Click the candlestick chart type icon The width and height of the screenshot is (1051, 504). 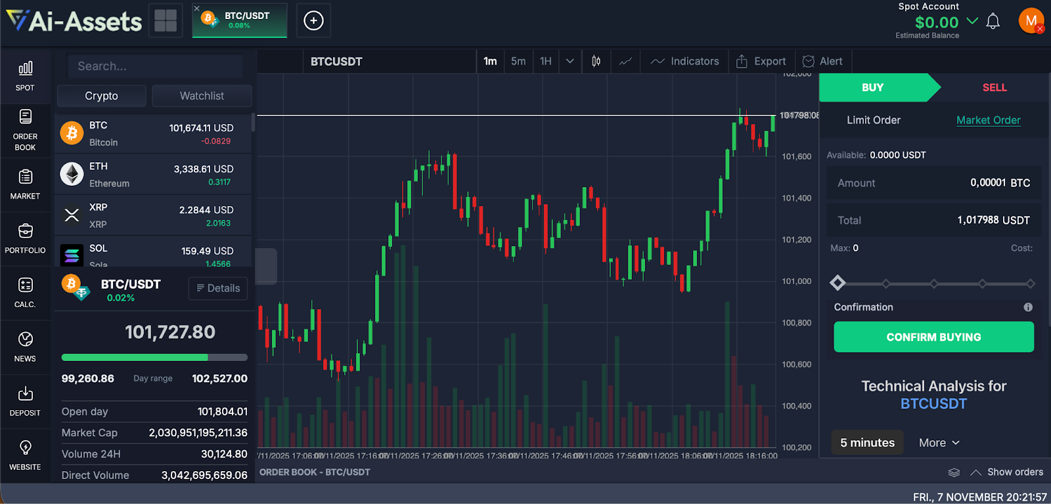[x=596, y=61]
